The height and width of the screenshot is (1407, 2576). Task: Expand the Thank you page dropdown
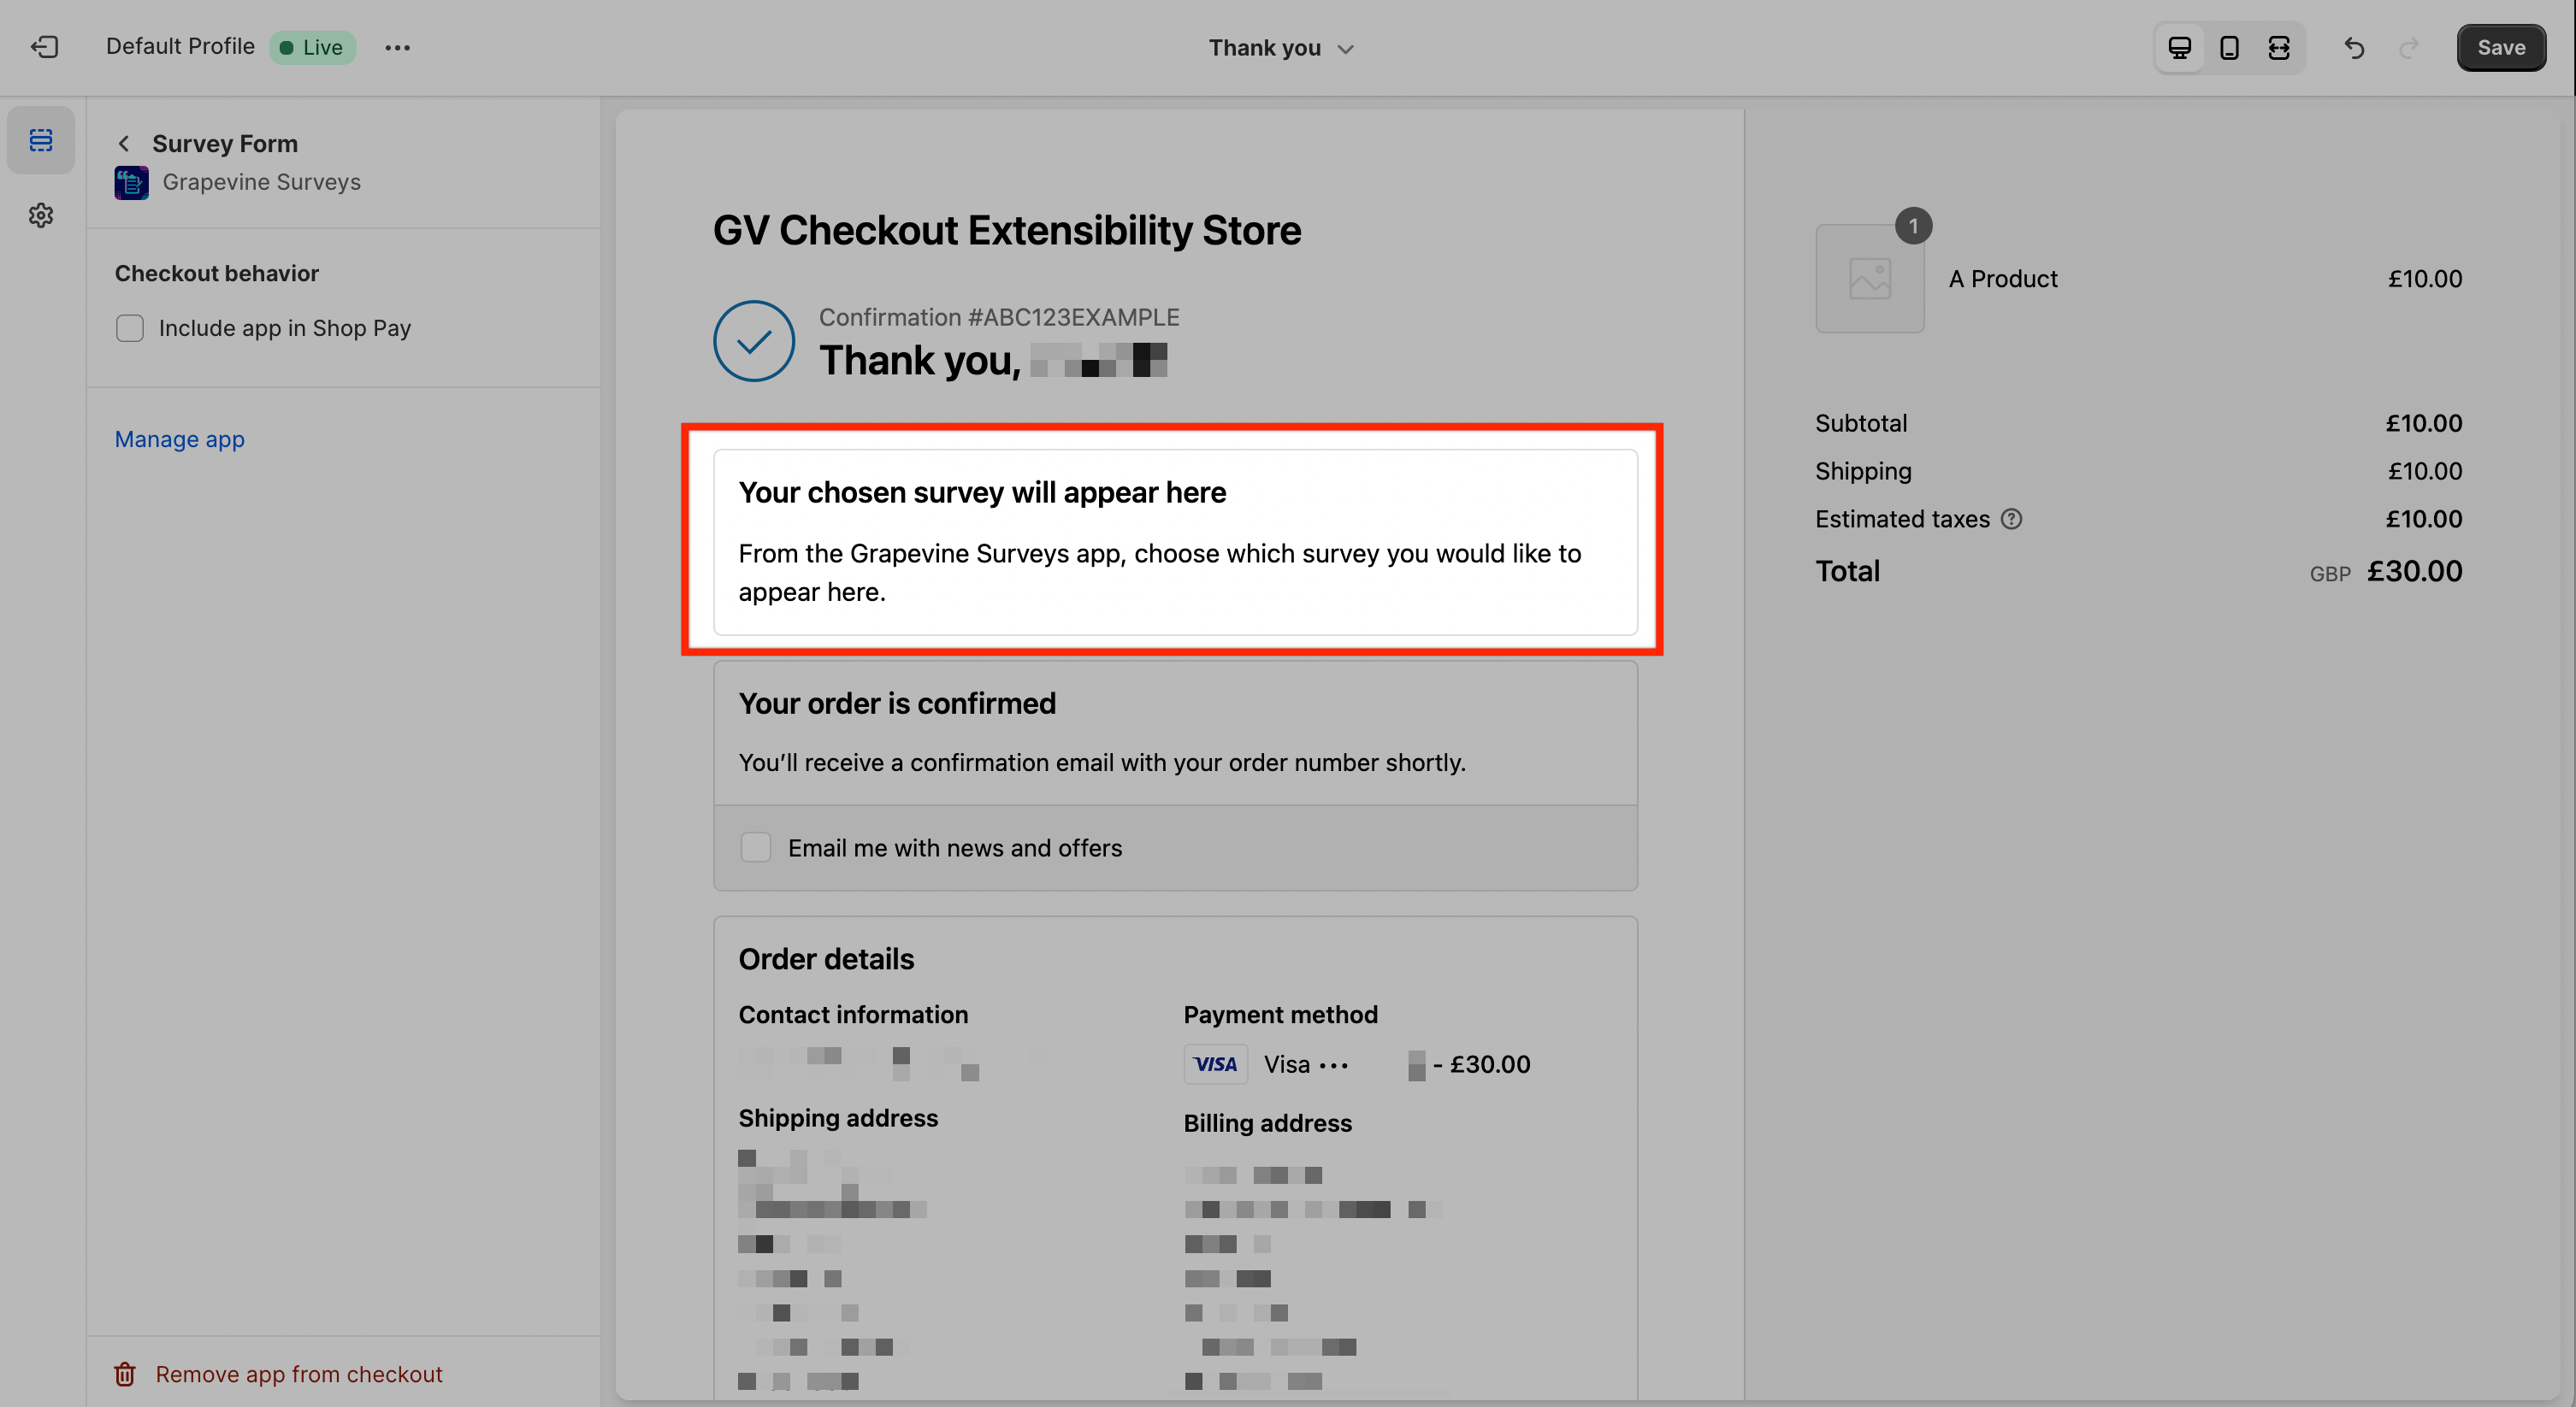click(1280, 48)
